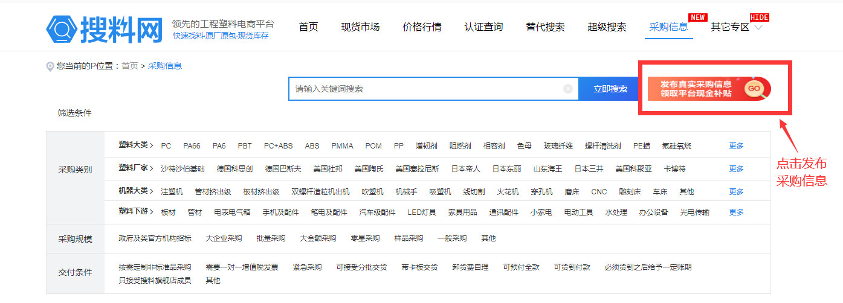
Task: Filter by PA66 plastic category
Action: point(192,145)
